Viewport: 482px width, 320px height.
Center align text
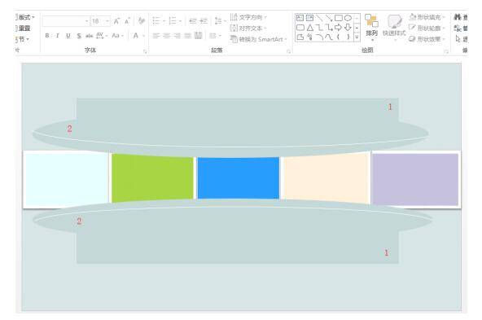pyautogui.click(x=167, y=36)
